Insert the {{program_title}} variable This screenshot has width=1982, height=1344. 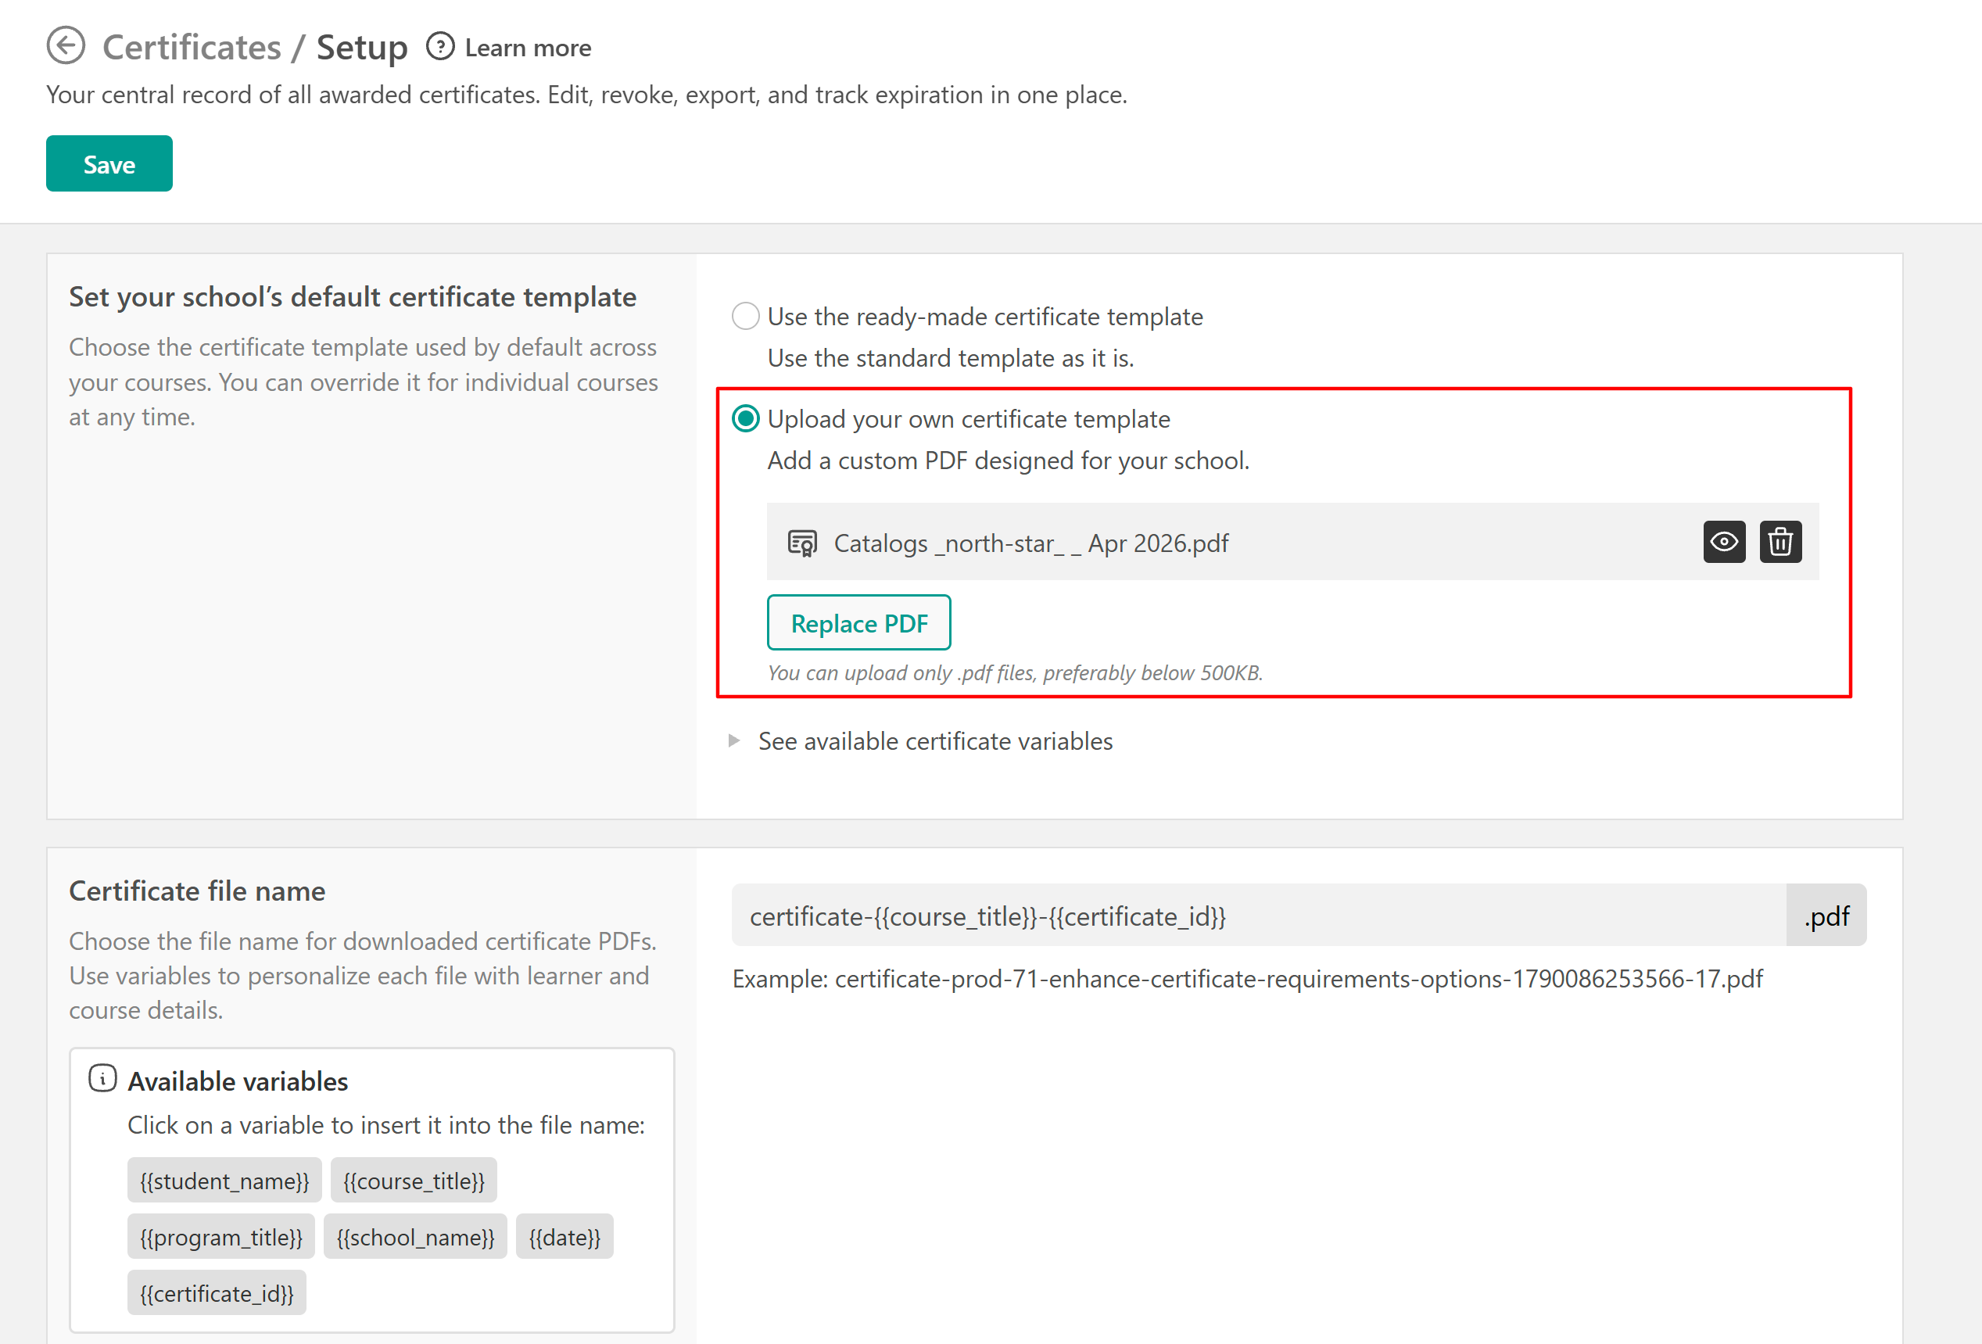coord(221,1238)
